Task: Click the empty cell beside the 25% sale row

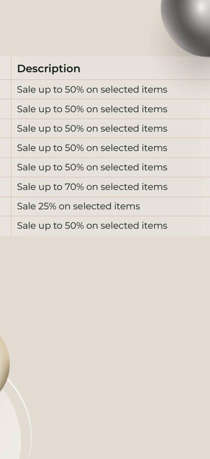Action: point(6,207)
